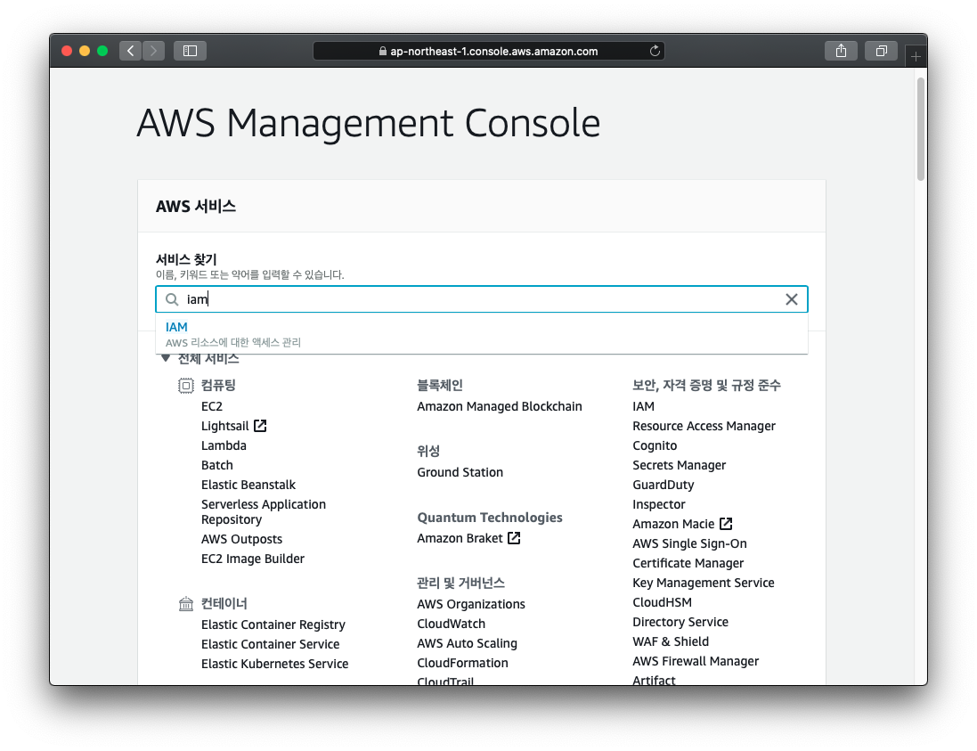Open Lightsail via its external link icon
Screen dimensions: 977x751
coord(262,425)
